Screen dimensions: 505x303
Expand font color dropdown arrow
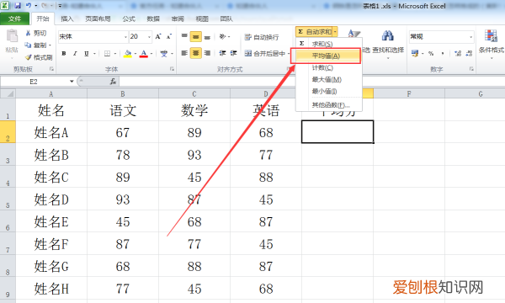pyautogui.click(x=151, y=54)
